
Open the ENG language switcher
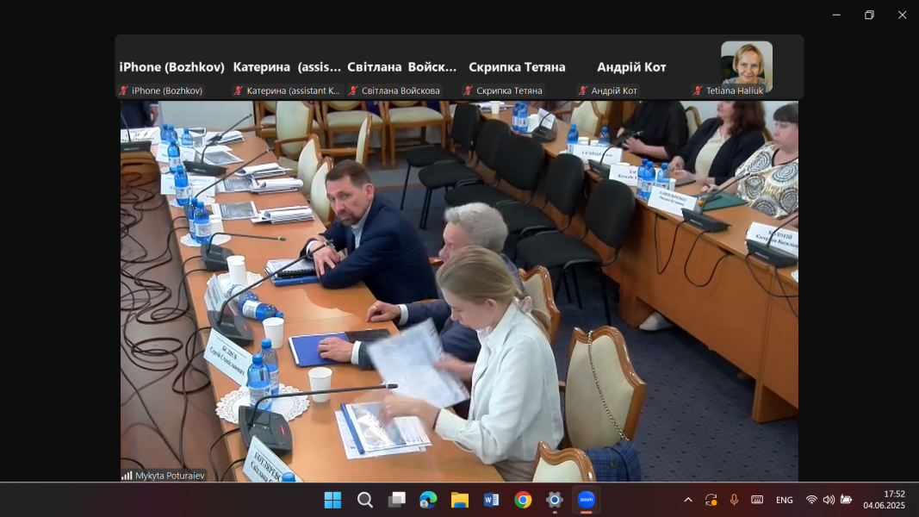click(x=784, y=500)
